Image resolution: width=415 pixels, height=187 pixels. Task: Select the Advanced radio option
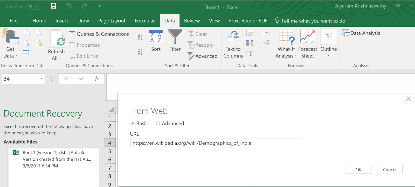(158, 124)
